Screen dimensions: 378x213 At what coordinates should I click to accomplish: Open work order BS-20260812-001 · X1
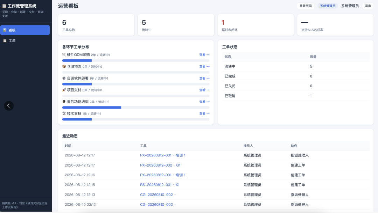tap(160, 185)
